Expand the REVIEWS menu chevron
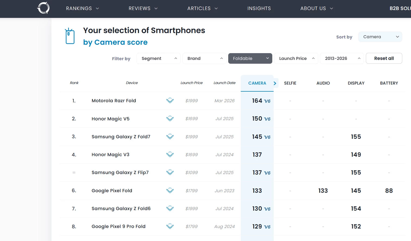This screenshot has height=241, width=411. tap(156, 8)
